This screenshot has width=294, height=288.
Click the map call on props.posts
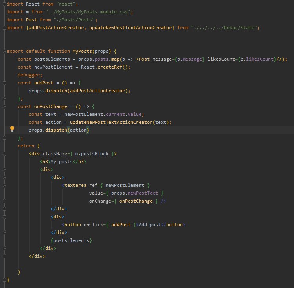click(x=115, y=59)
